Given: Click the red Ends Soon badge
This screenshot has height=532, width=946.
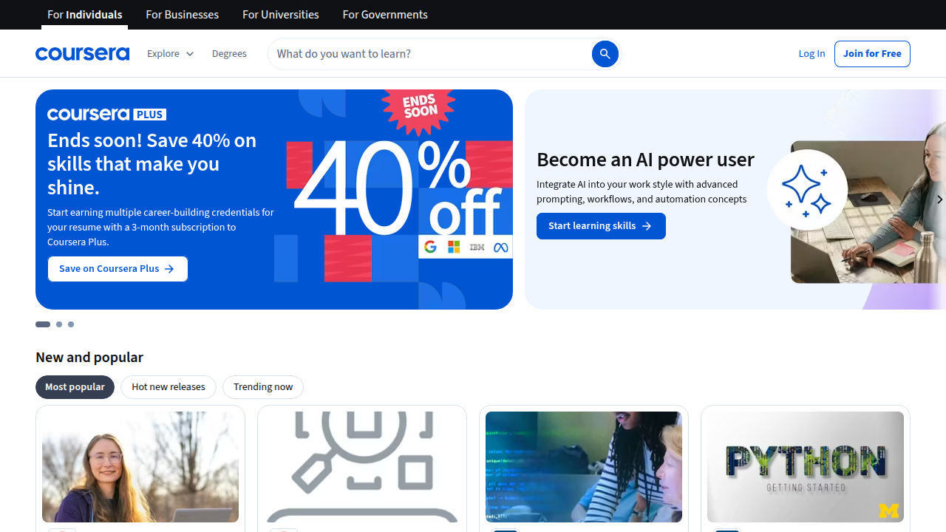Looking at the screenshot, I should click(x=419, y=112).
